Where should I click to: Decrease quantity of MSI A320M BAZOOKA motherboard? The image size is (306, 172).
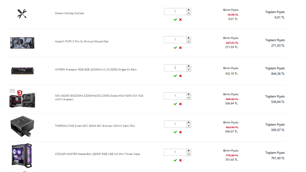tap(189, 98)
